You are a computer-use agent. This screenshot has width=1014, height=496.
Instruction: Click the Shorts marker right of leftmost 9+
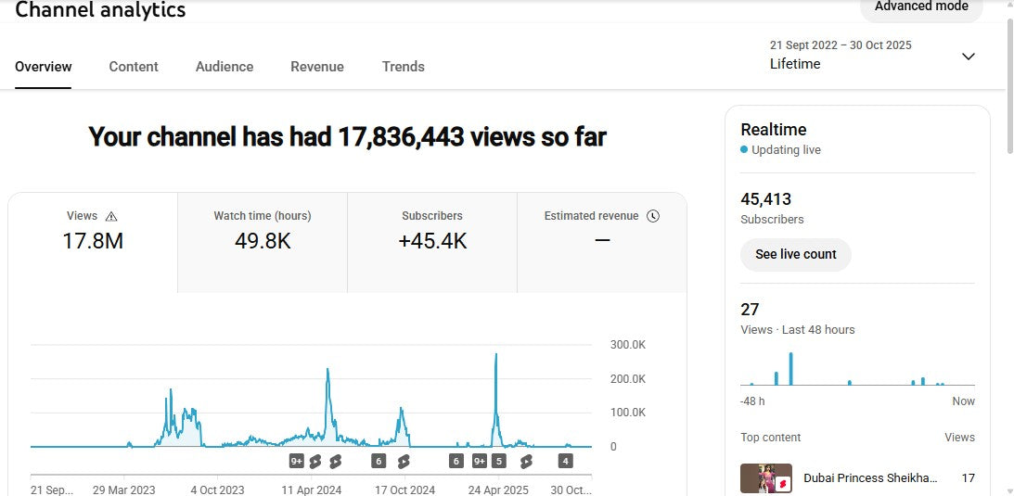pos(315,461)
